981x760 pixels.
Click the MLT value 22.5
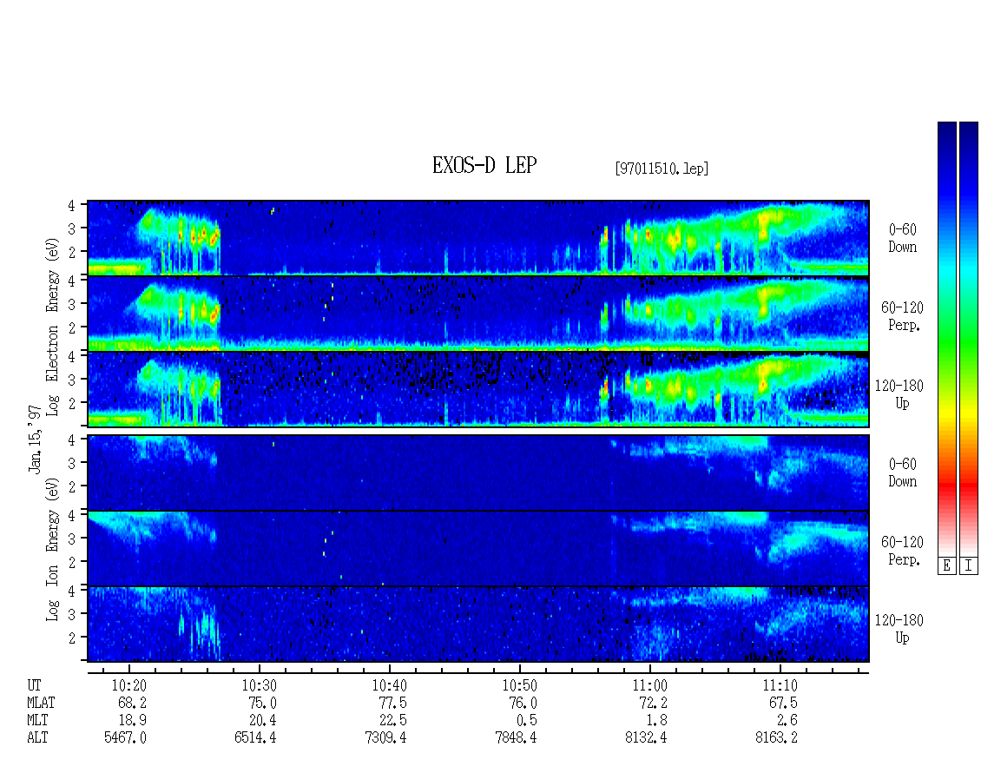[x=392, y=720]
